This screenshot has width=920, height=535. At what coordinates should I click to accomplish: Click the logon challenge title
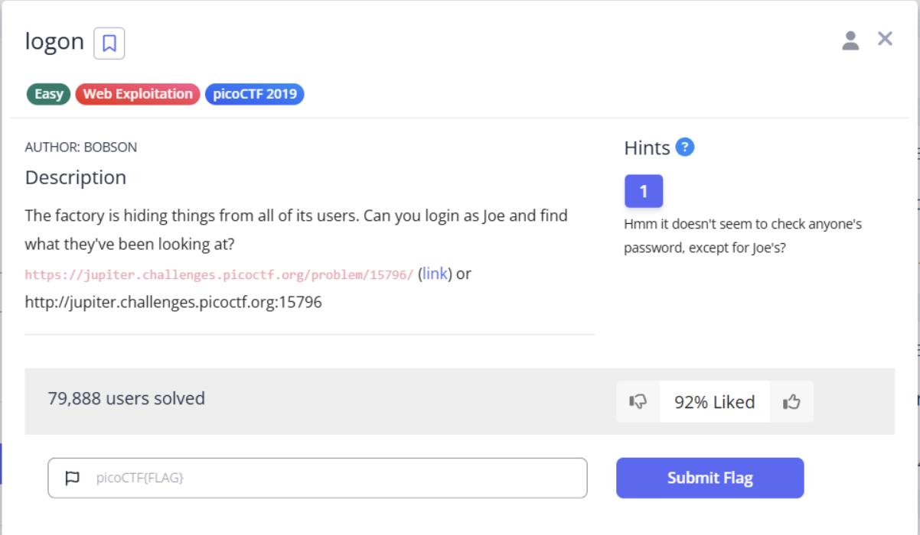click(x=54, y=41)
